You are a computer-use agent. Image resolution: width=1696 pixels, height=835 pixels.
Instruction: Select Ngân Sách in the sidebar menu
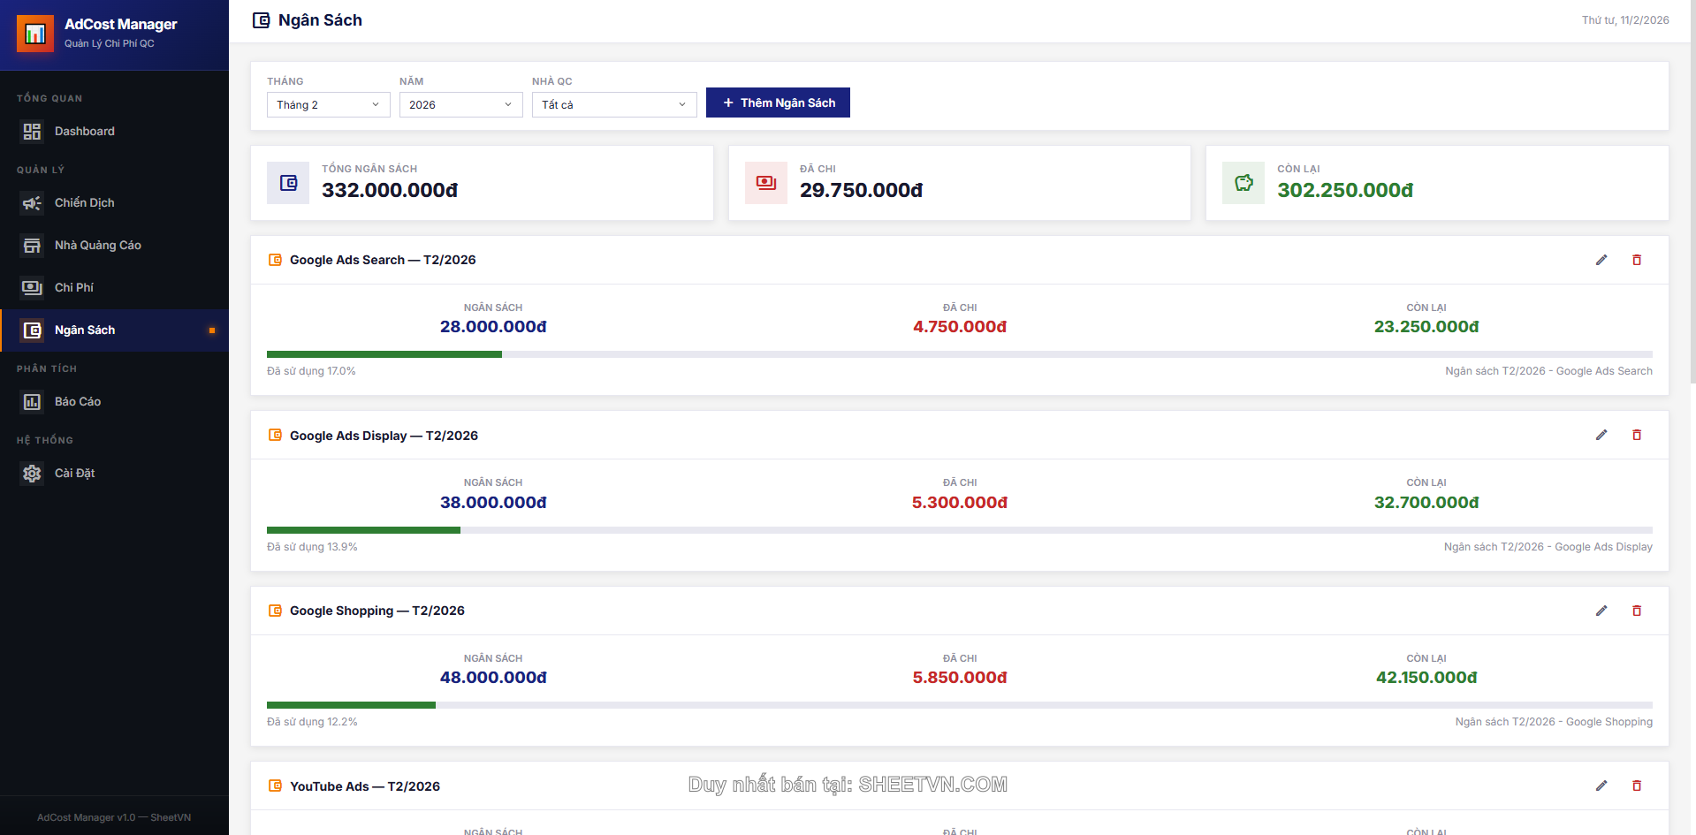(x=84, y=330)
